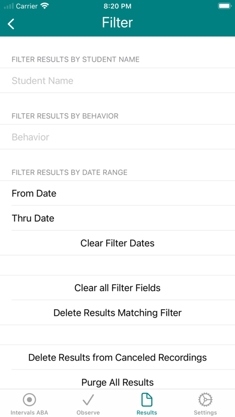
Task: Open the From Date picker row
Action: coord(117,194)
